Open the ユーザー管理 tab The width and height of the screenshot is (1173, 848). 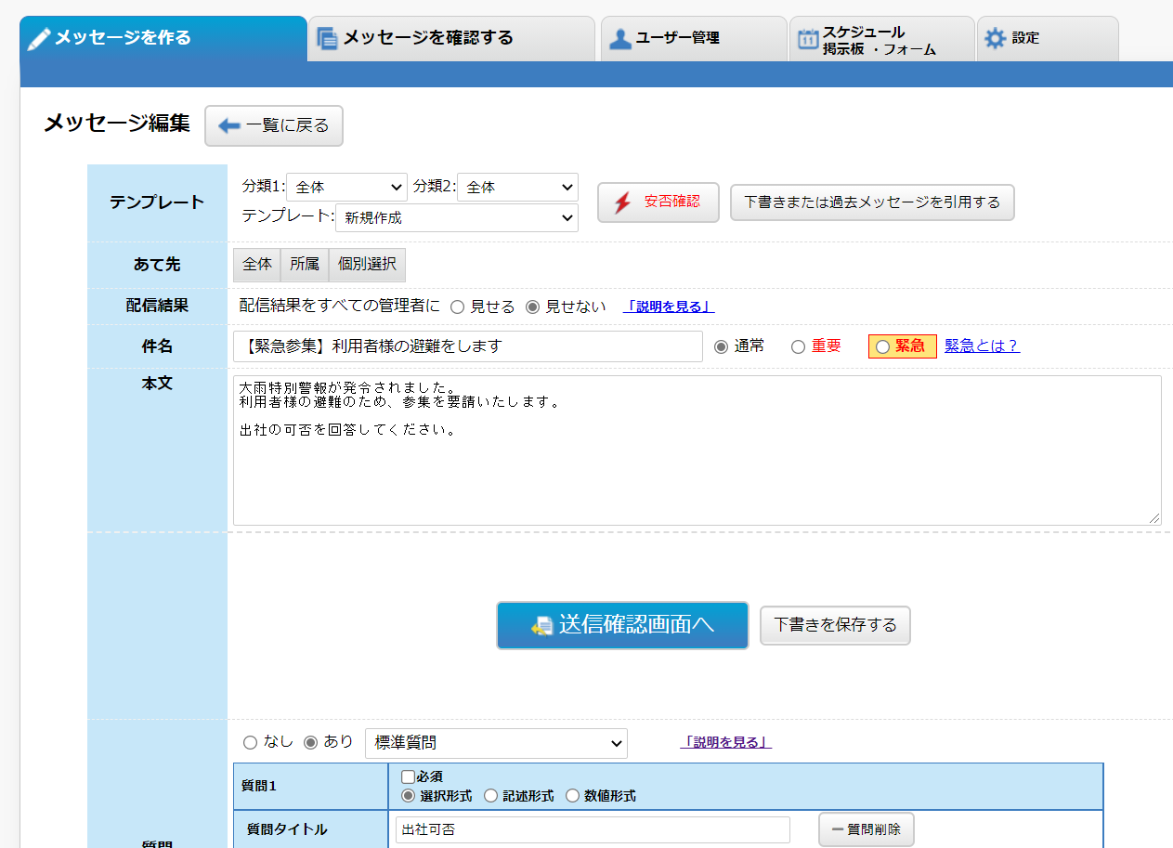click(694, 38)
